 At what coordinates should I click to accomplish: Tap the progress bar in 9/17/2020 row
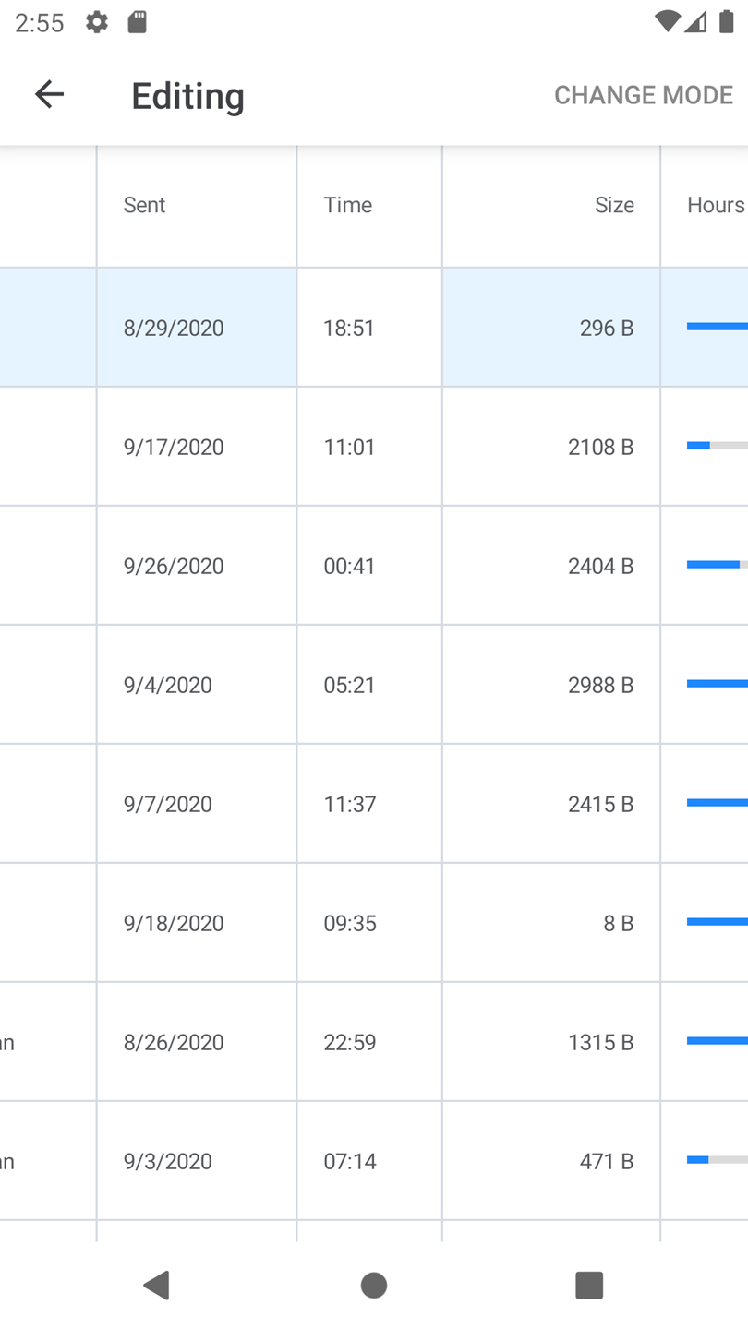pos(717,446)
